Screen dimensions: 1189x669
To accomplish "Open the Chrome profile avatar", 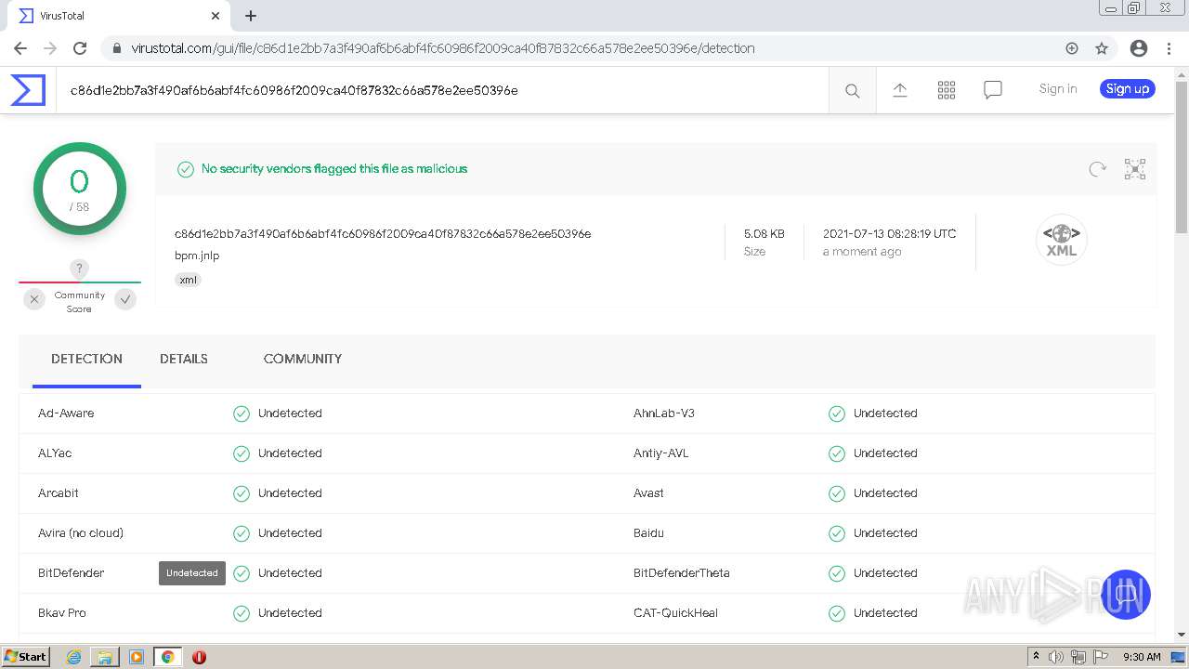I will coord(1139,48).
